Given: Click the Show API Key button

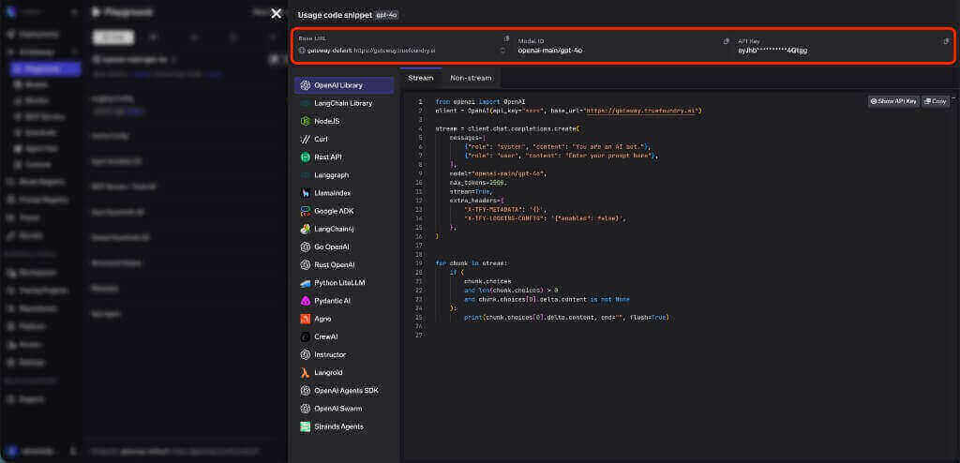Looking at the screenshot, I should tap(893, 101).
